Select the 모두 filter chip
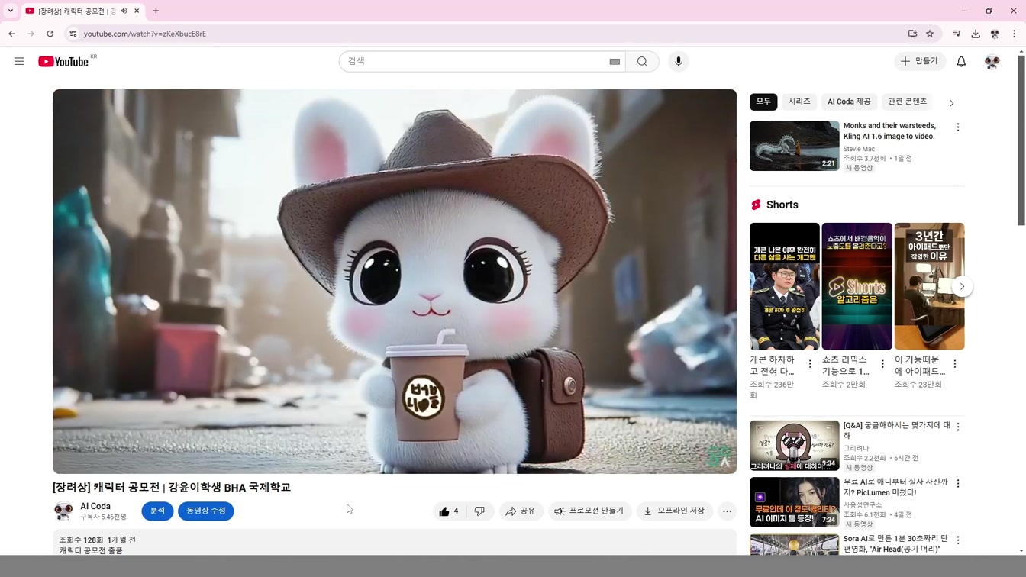Screen dimensions: 1026x577 [x=763, y=102]
